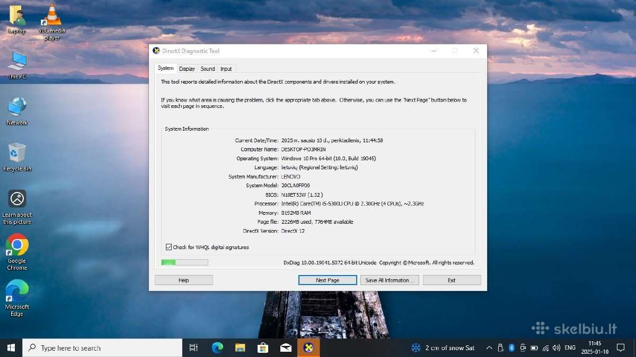Open Recycle Bin on desktop
Viewport: 636px width, 357px height.
pyautogui.click(x=17, y=157)
